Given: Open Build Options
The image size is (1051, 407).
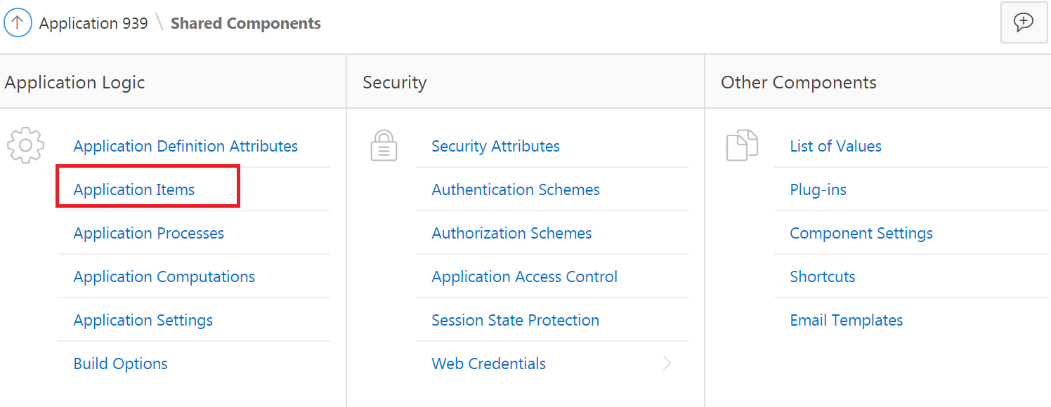Looking at the screenshot, I should point(121,363).
